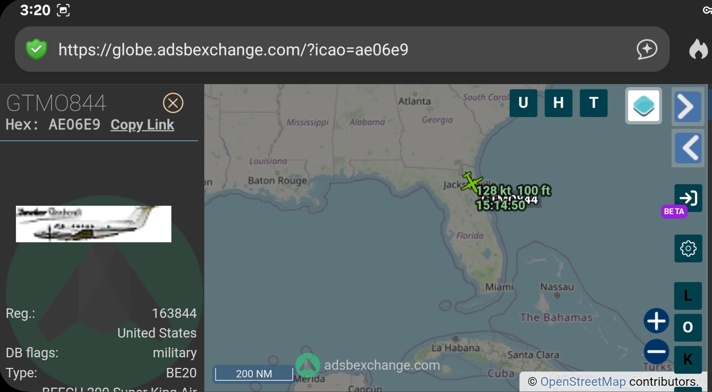Image resolution: width=712 pixels, height=392 pixels.
Task: Click the Copy Link hyperlink
Action: point(142,125)
